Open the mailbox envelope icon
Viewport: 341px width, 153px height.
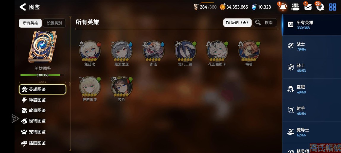308,7
